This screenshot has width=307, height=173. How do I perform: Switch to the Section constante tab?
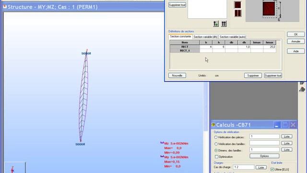pyautogui.click(x=180, y=37)
